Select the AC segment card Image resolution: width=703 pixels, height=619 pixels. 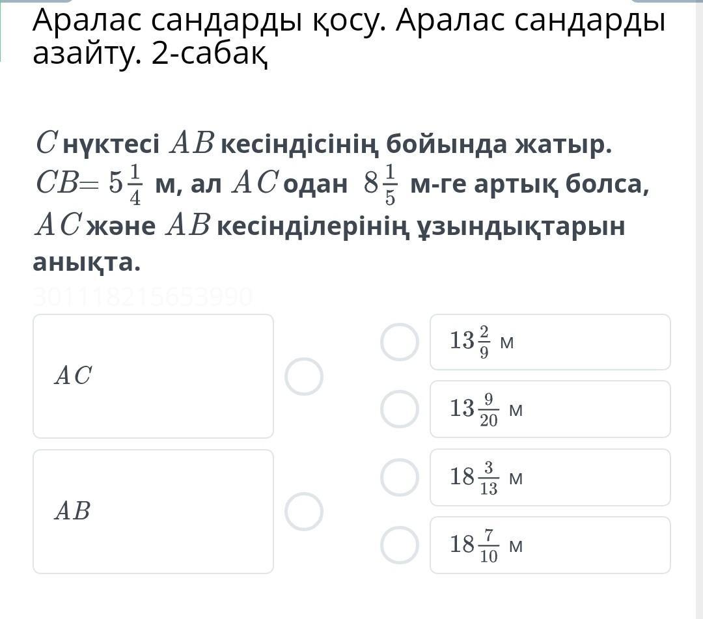click(x=153, y=376)
